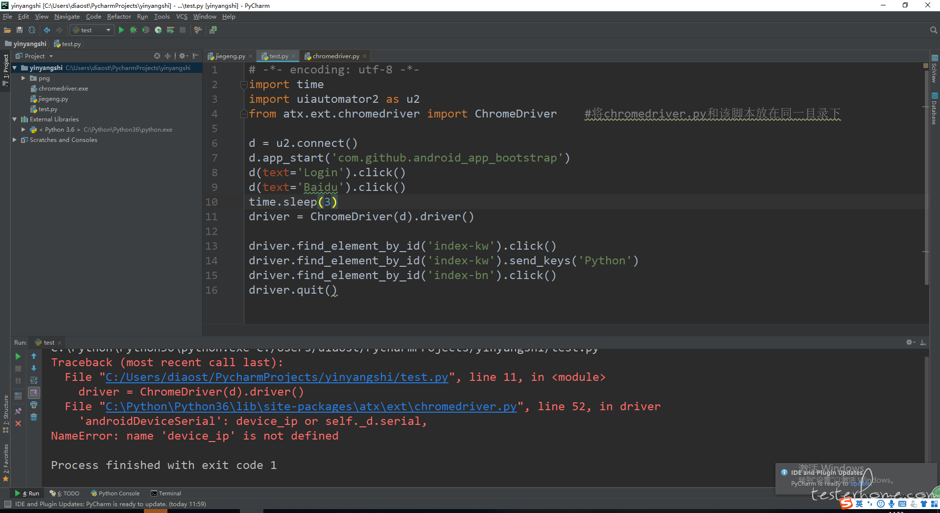The height and width of the screenshot is (513, 940).
Task: Click the blue Back navigation arrow
Action: 47,30
